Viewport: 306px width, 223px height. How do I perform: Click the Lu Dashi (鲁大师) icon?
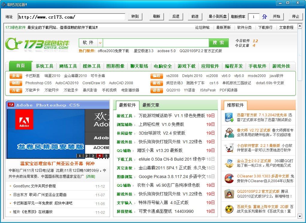tap(229, 133)
